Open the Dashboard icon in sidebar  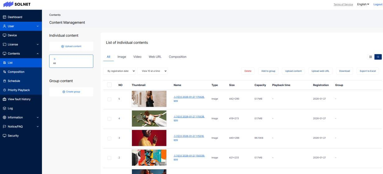click(x=4, y=17)
